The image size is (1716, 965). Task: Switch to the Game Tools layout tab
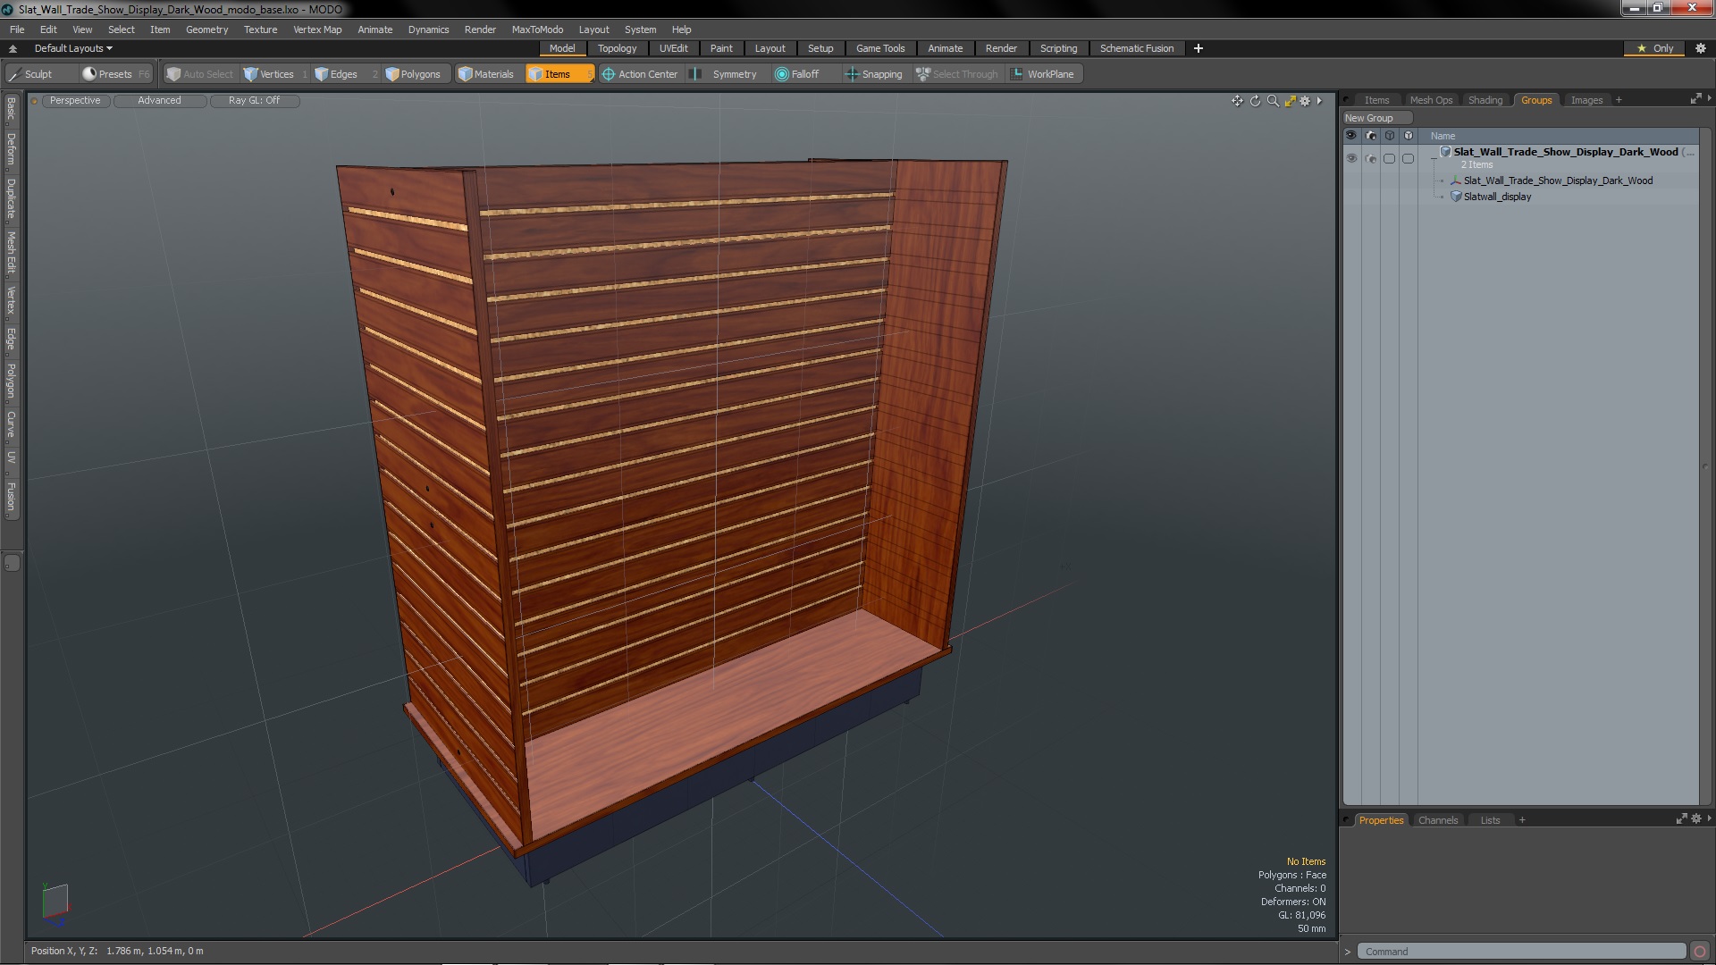point(880,48)
